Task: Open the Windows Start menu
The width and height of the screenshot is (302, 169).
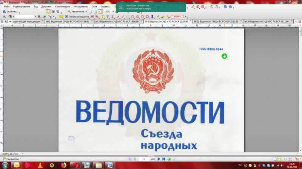Action: 5,165
